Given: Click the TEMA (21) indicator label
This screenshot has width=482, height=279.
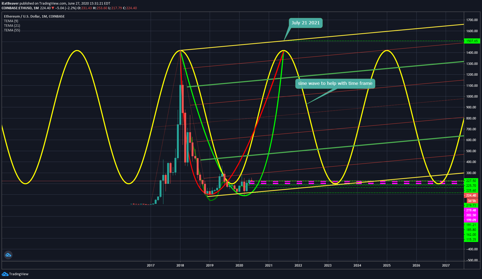Looking at the screenshot, I should pyautogui.click(x=12, y=25).
